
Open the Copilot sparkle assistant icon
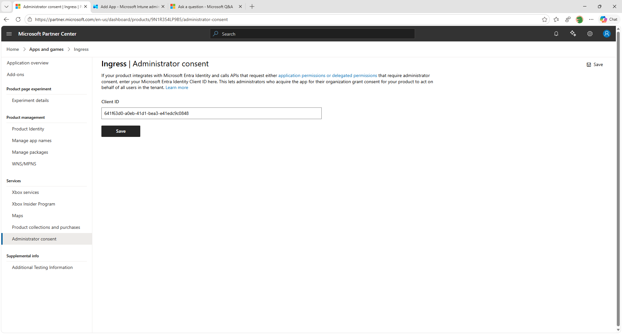tap(573, 34)
